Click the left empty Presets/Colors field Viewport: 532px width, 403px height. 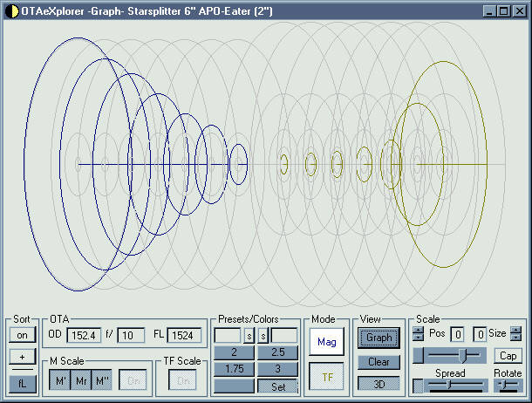coord(228,336)
